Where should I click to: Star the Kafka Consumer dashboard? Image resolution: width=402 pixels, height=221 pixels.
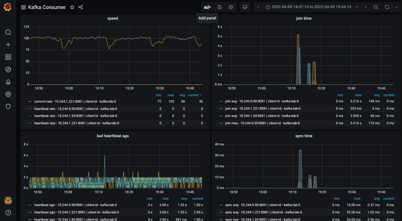pyautogui.click(x=72, y=7)
